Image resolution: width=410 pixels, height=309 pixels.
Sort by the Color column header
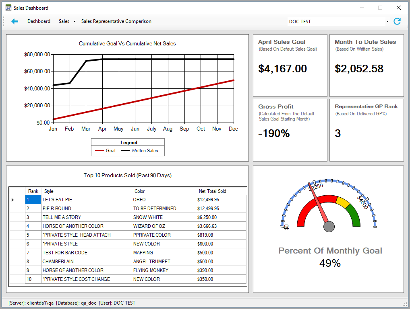(164, 191)
